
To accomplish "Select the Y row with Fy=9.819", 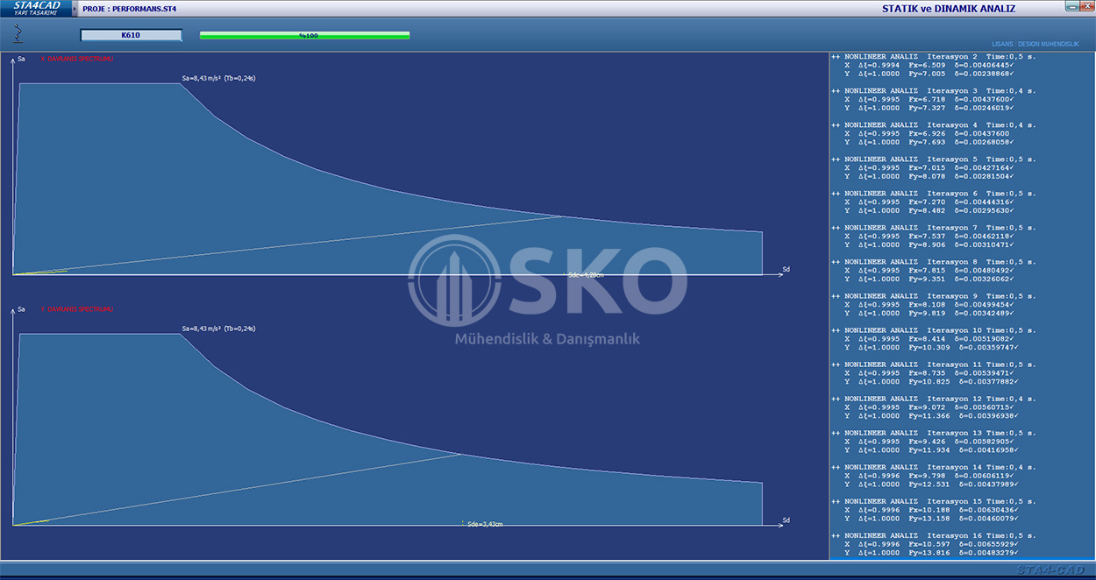I will 930,313.
